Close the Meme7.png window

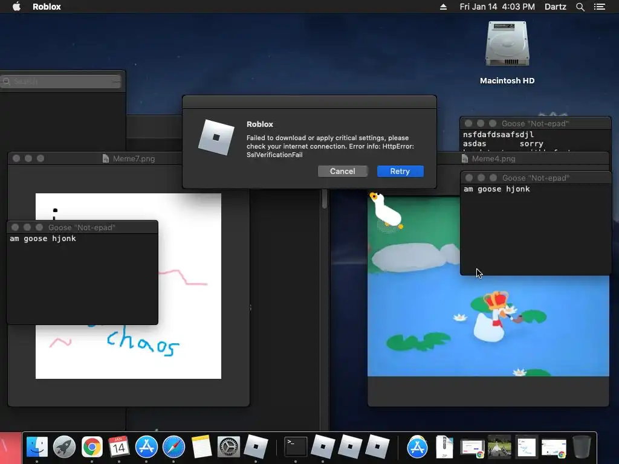pos(16,158)
